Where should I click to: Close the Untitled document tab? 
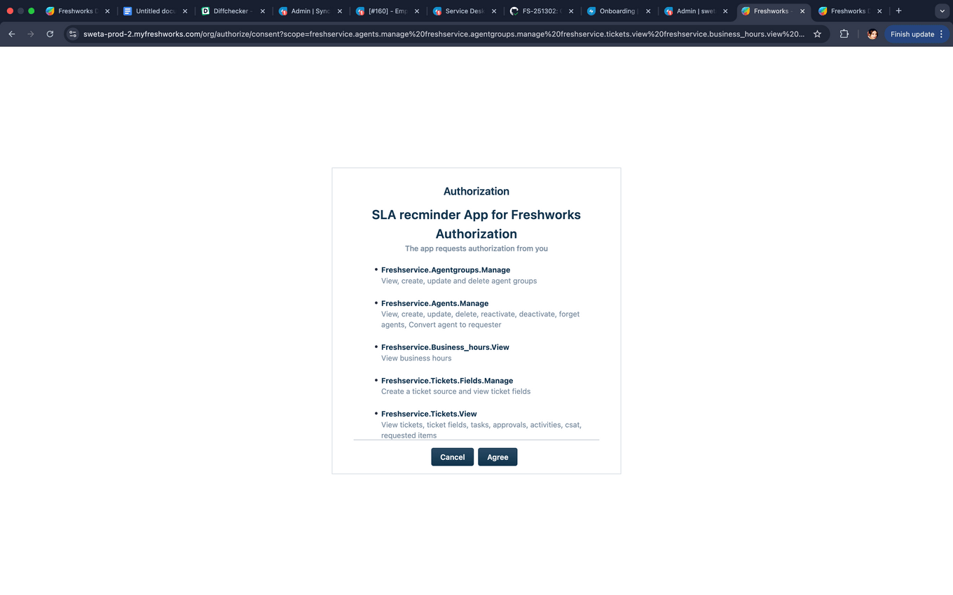pos(185,11)
